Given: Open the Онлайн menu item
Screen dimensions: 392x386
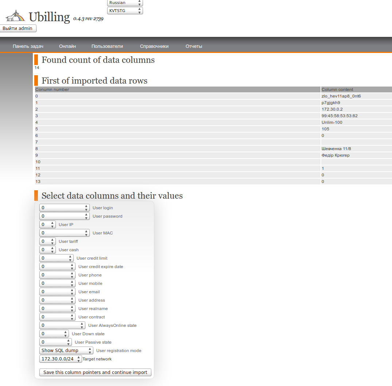Looking at the screenshot, I should [x=67, y=46].
